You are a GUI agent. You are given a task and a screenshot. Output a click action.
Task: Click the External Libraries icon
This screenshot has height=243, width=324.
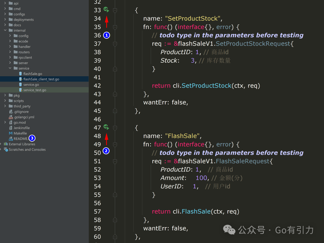coord(6,144)
